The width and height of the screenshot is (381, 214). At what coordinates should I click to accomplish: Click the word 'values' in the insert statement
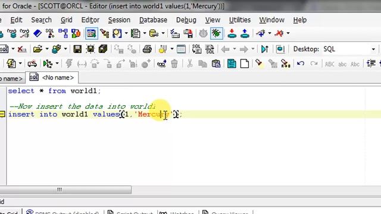106,114
